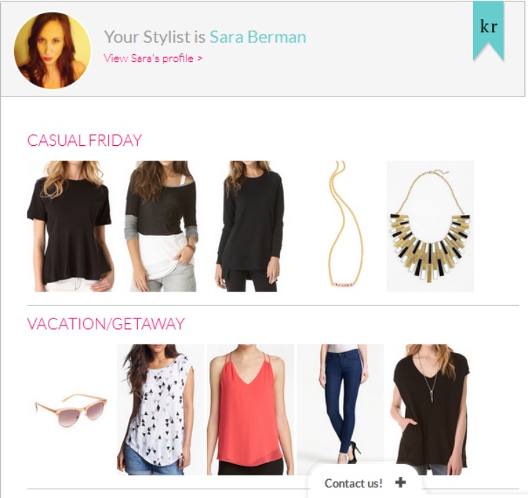Open Sara Berman's stylist name link
This screenshot has width=528, height=498.
click(x=258, y=37)
